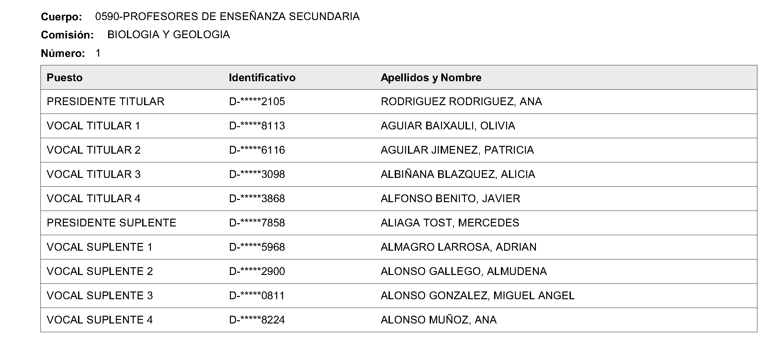Image resolution: width=781 pixels, height=339 pixels.
Task: Select identifier D-*****8113
Action: click(257, 126)
